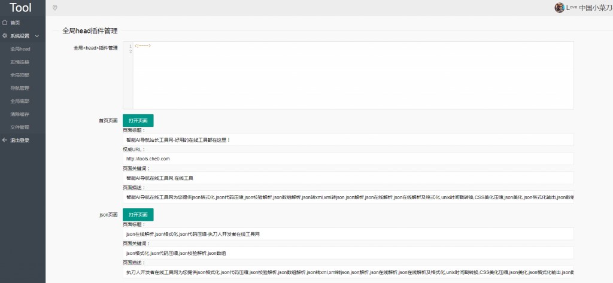Click the 首页页面 label
This screenshot has width=613, height=283.
(108, 120)
